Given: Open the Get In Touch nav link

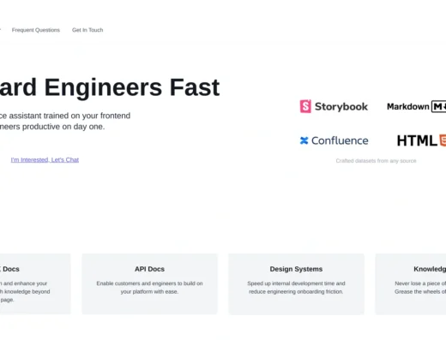Looking at the screenshot, I should tap(87, 30).
